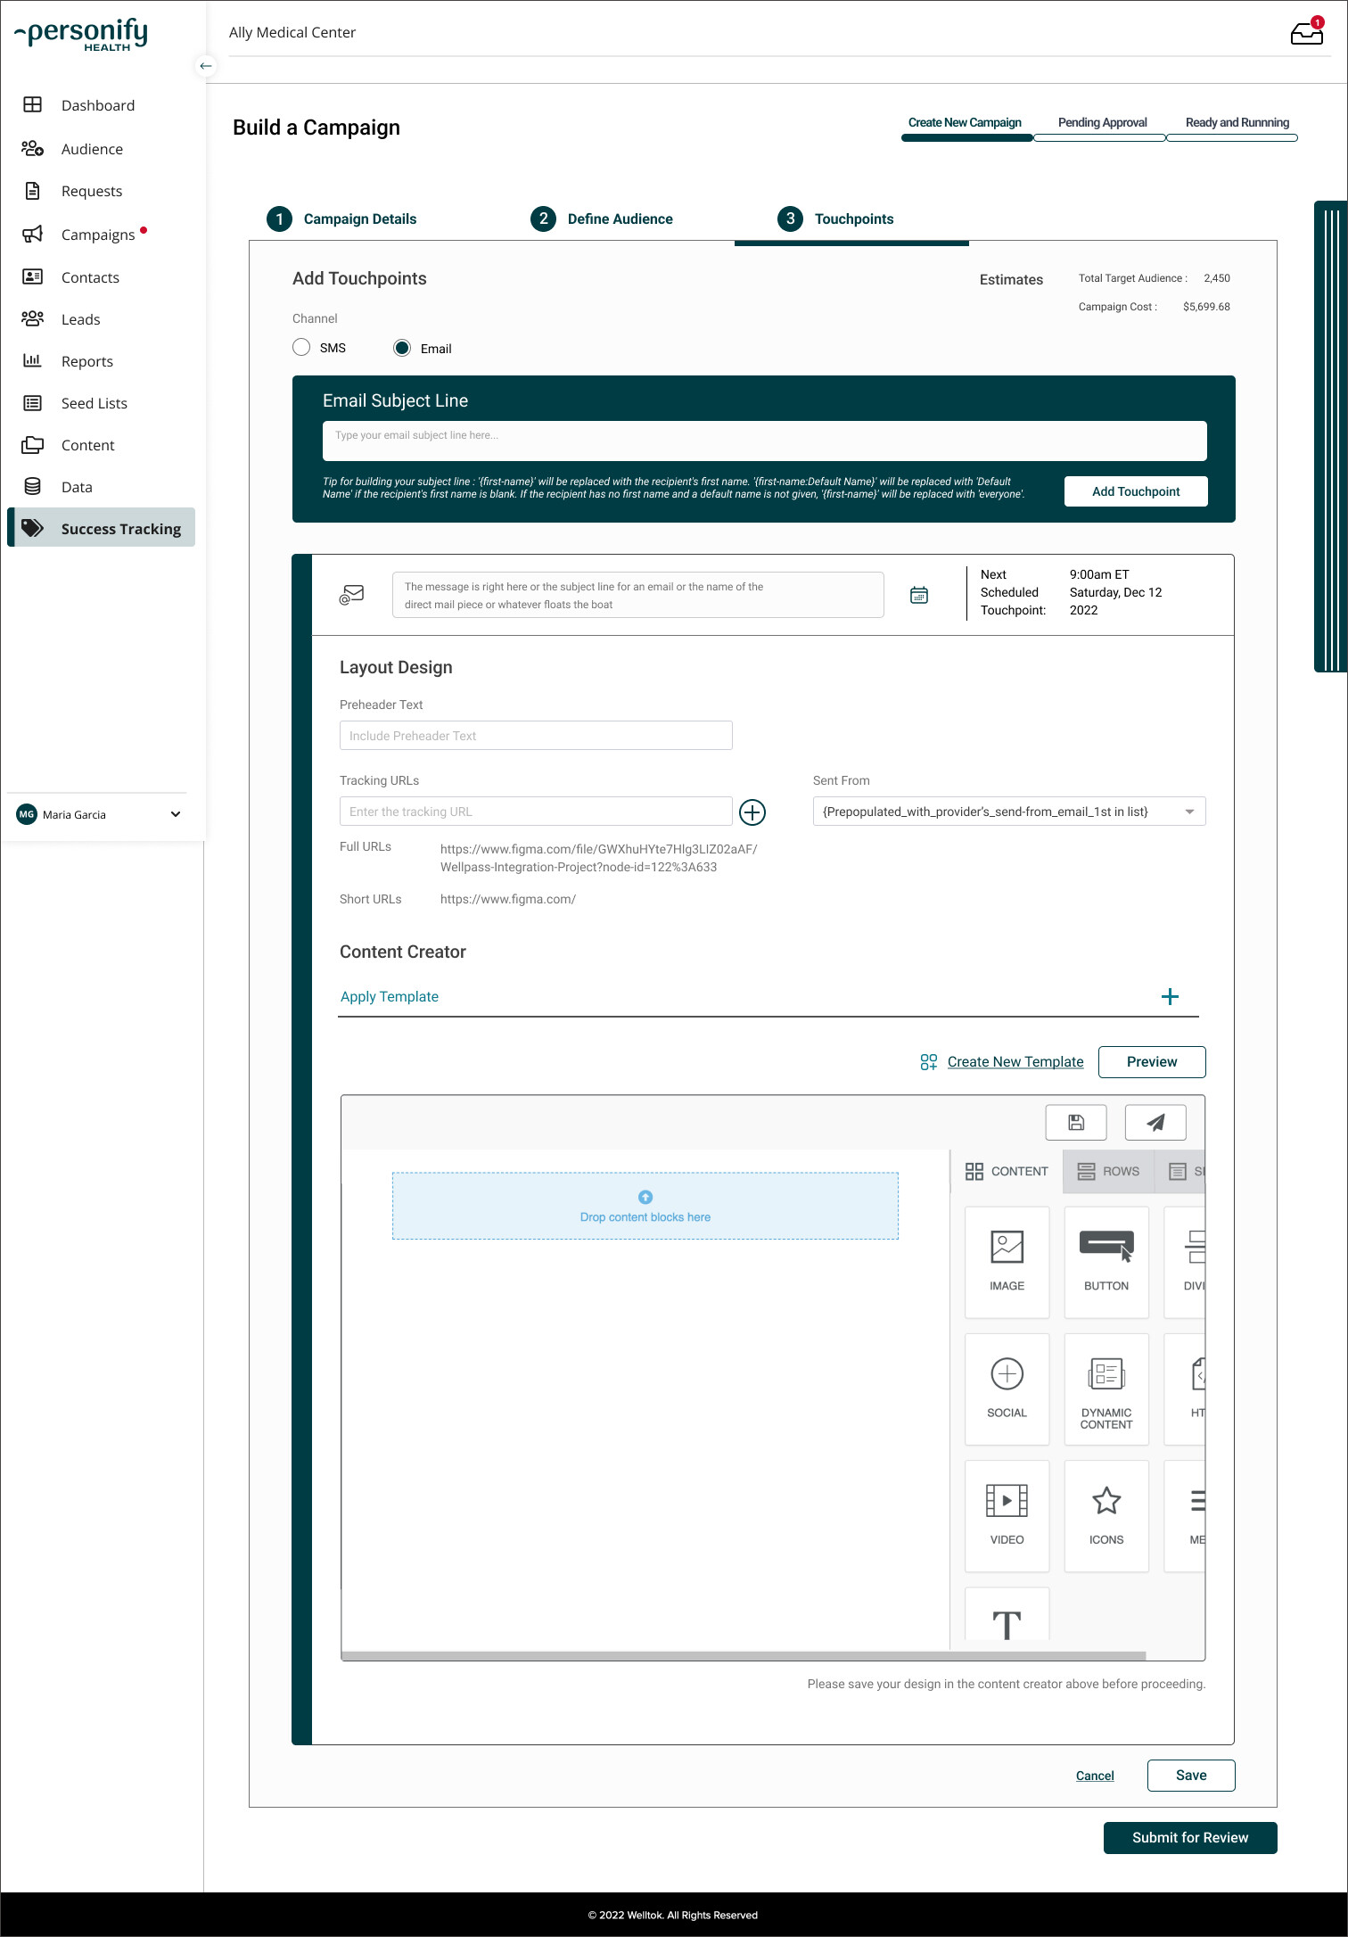Click the Create New Template link
This screenshot has height=1937, width=1348.
1015,1062
